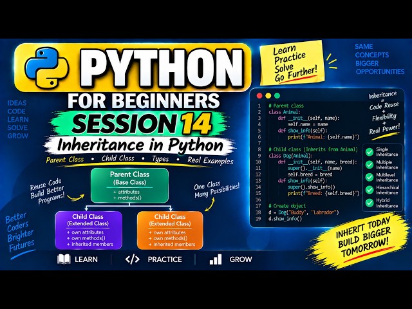The width and height of the screenshot is (412, 309).
Task: Click line number 19 in the editor
Action: (x=258, y=219)
